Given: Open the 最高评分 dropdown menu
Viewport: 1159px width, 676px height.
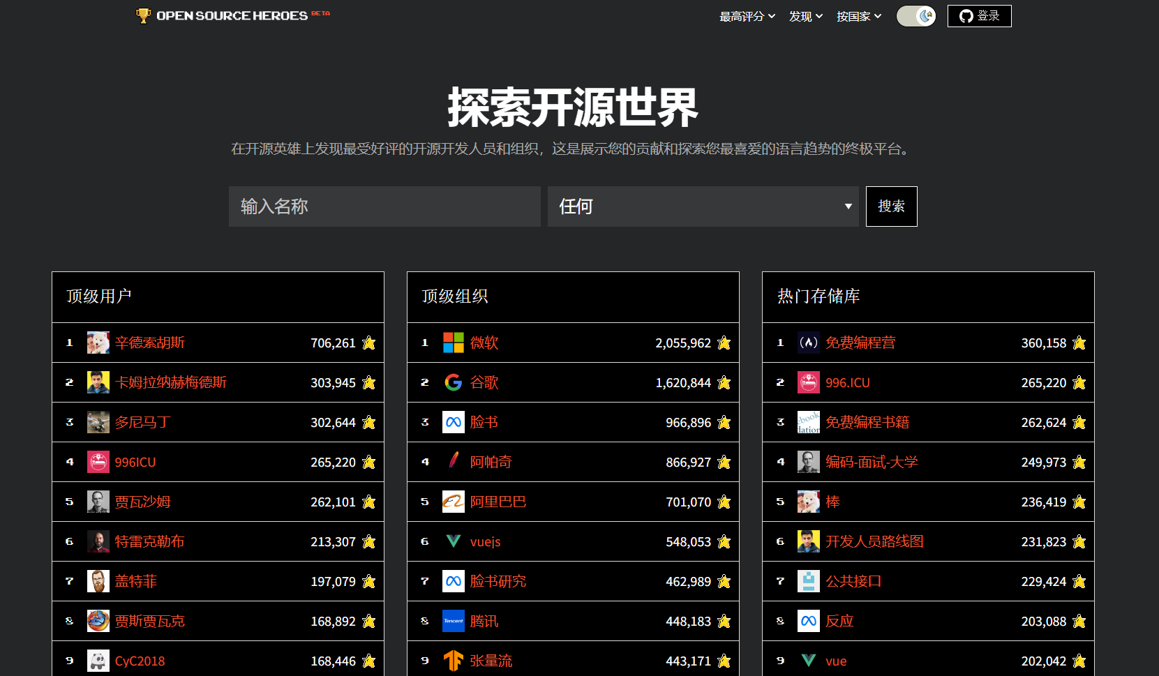Looking at the screenshot, I should [747, 16].
